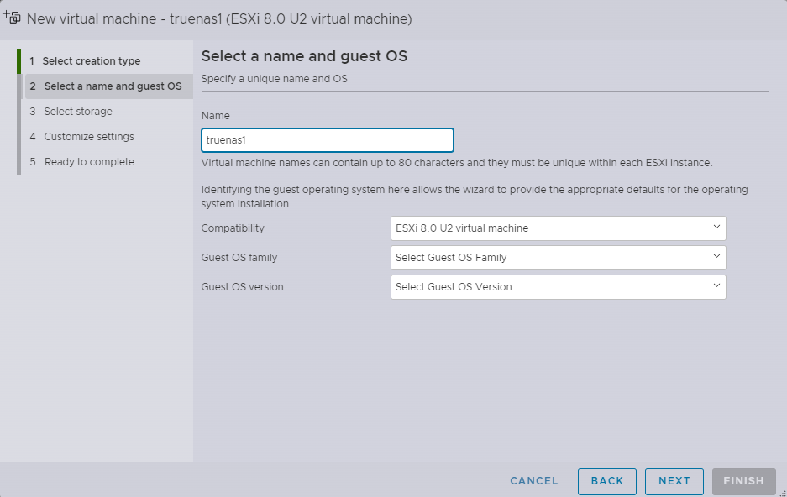Click the new virtual machine icon in title
Image resolution: width=787 pixels, height=497 pixels.
pyautogui.click(x=13, y=18)
